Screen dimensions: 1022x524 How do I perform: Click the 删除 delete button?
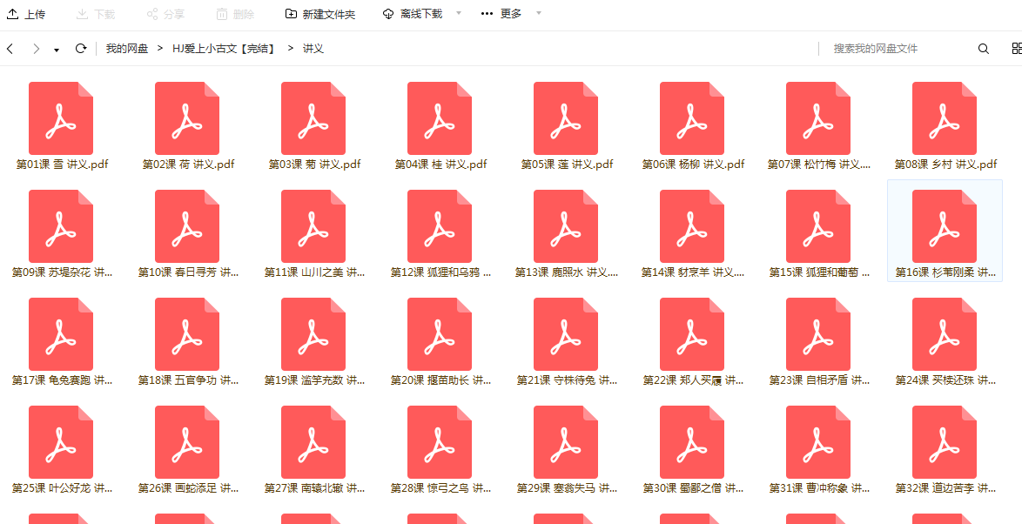235,14
